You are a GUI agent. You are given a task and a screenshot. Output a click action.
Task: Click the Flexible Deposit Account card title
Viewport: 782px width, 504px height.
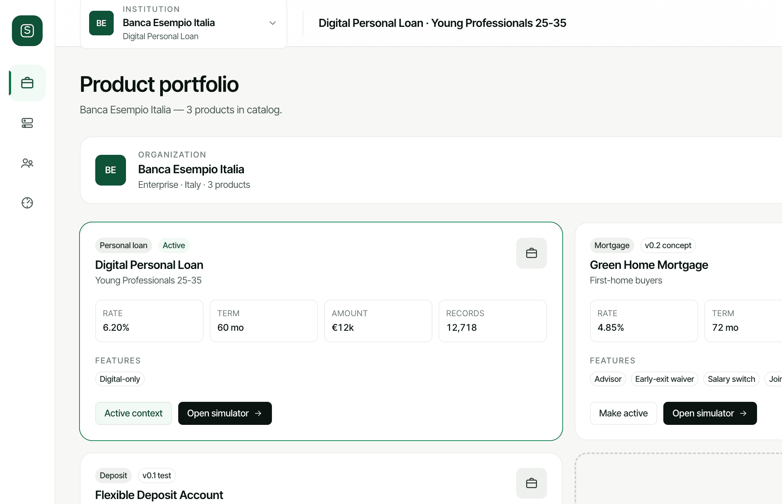coord(159,495)
